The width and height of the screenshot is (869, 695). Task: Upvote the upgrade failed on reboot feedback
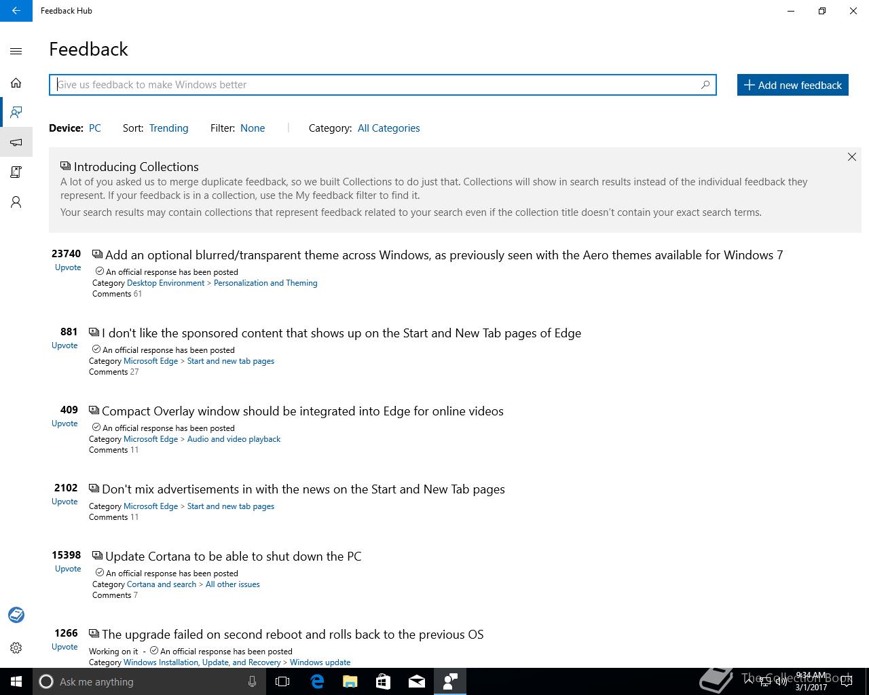pyautogui.click(x=64, y=647)
